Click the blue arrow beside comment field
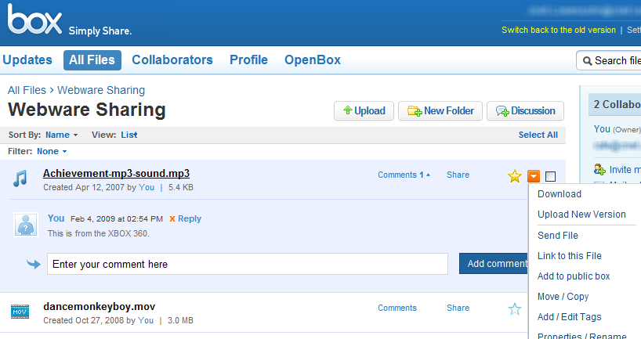 pyautogui.click(x=33, y=265)
